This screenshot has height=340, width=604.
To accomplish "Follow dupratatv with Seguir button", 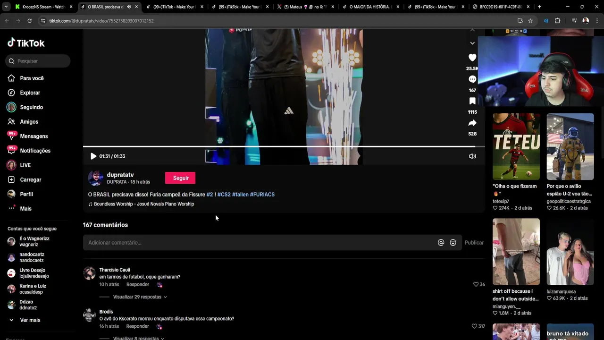I will pos(180,178).
